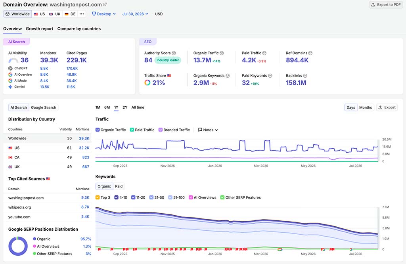Viewport: 406px width, 264px height.
Task: Click the AI Visibility gauge icon
Action: click(13, 61)
